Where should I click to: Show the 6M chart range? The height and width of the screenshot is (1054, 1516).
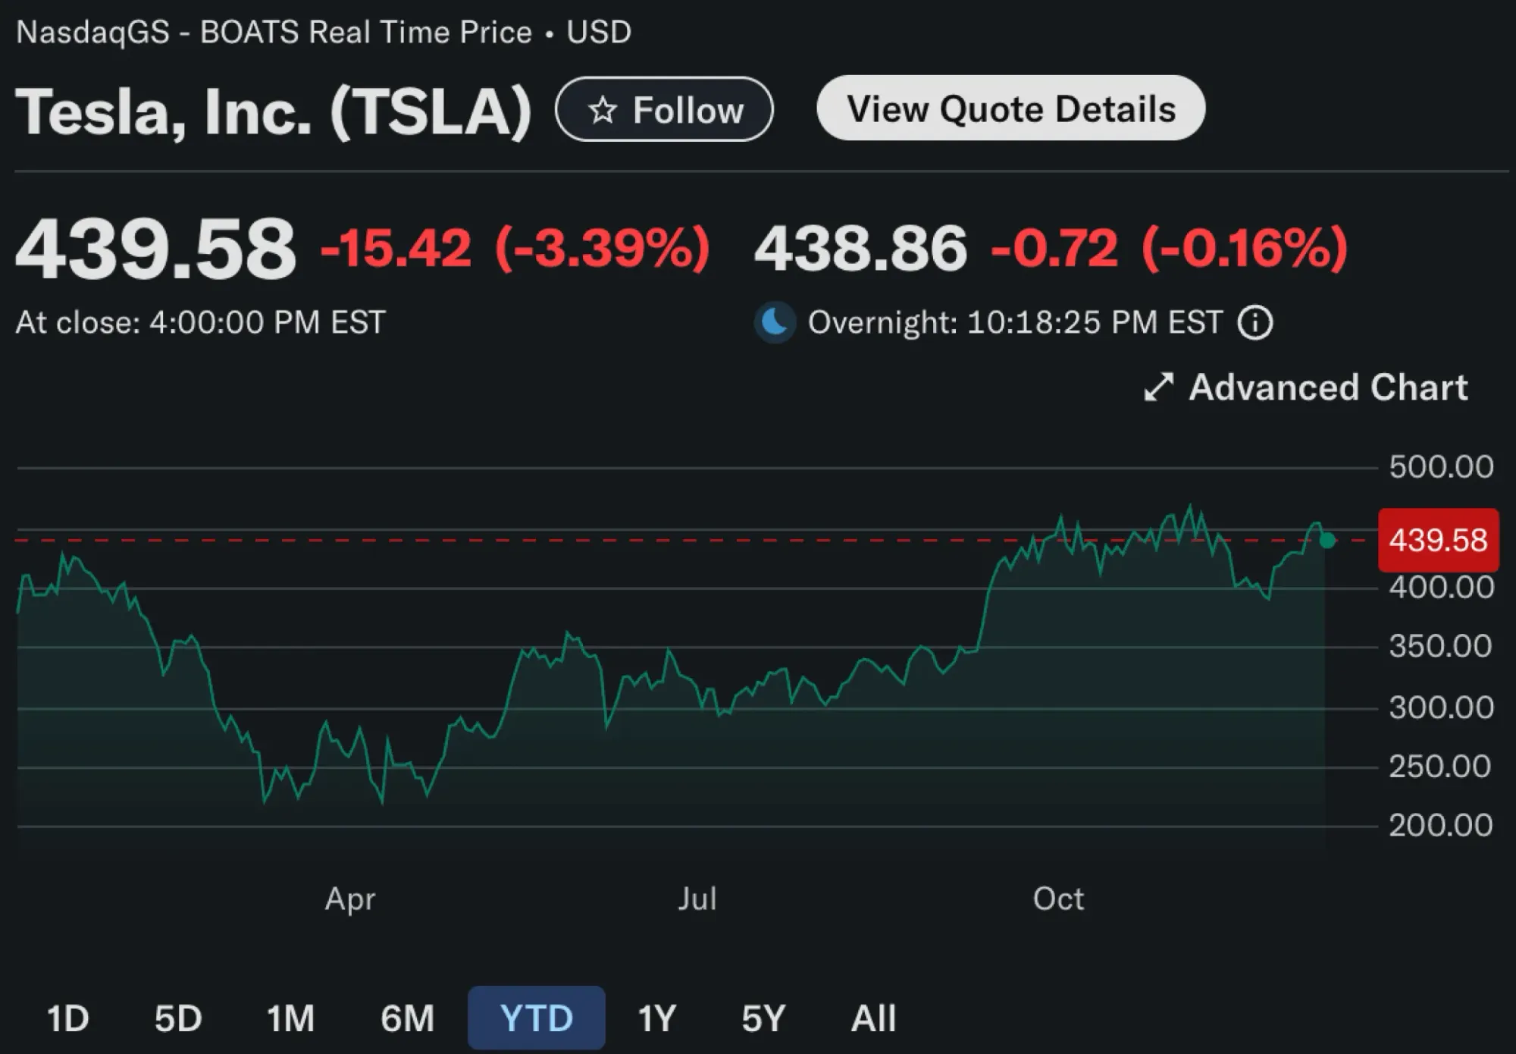click(407, 1018)
